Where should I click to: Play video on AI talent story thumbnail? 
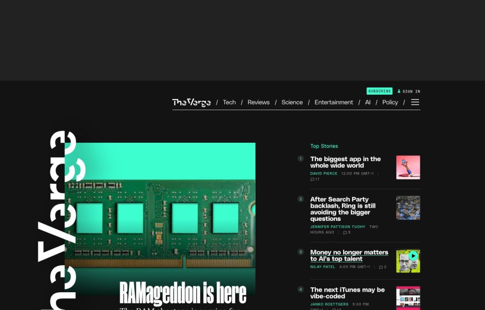(x=413, y=256)
